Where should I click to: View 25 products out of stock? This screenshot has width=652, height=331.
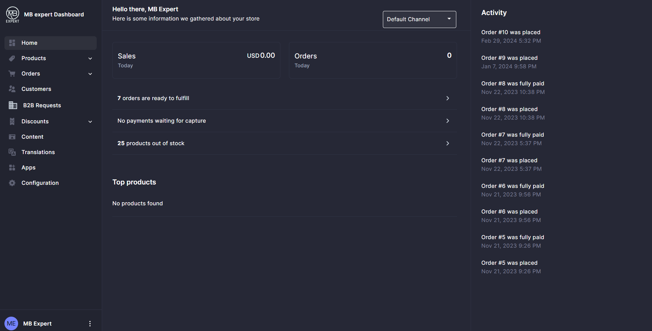coord(285,143)
